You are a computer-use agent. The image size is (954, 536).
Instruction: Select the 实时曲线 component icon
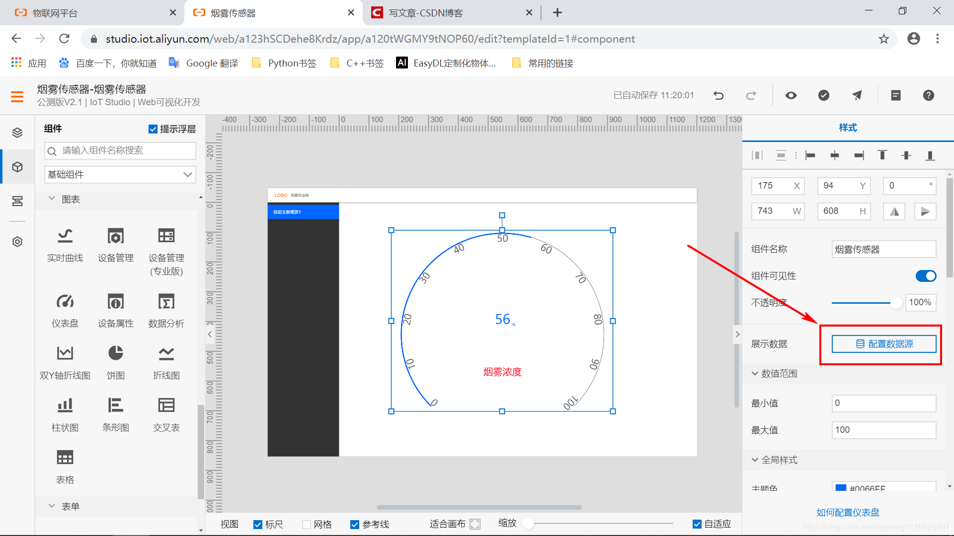pos(65,236)
